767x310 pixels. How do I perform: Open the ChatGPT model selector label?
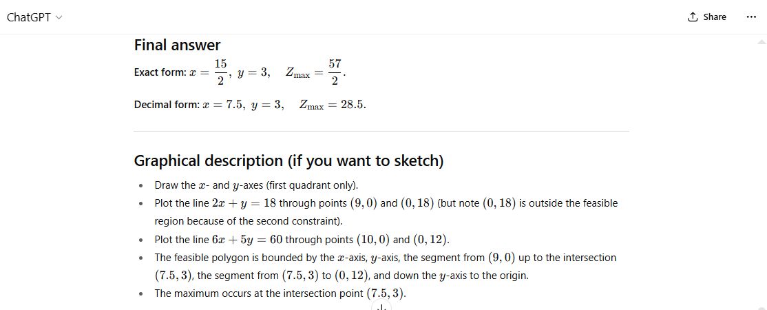pos(29,18)
